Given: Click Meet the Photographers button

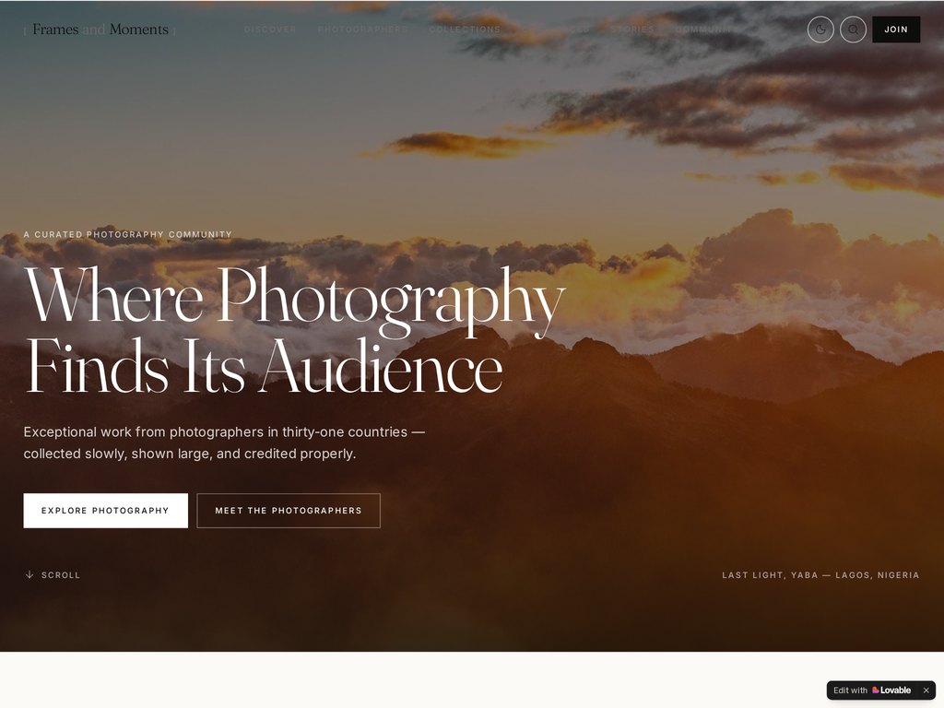Looking at the screenshot, I should click(289, 511).
